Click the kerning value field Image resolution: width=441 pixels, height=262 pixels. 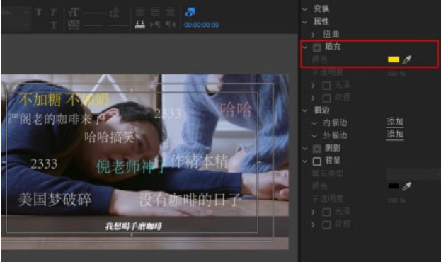(x=93, y=25)
